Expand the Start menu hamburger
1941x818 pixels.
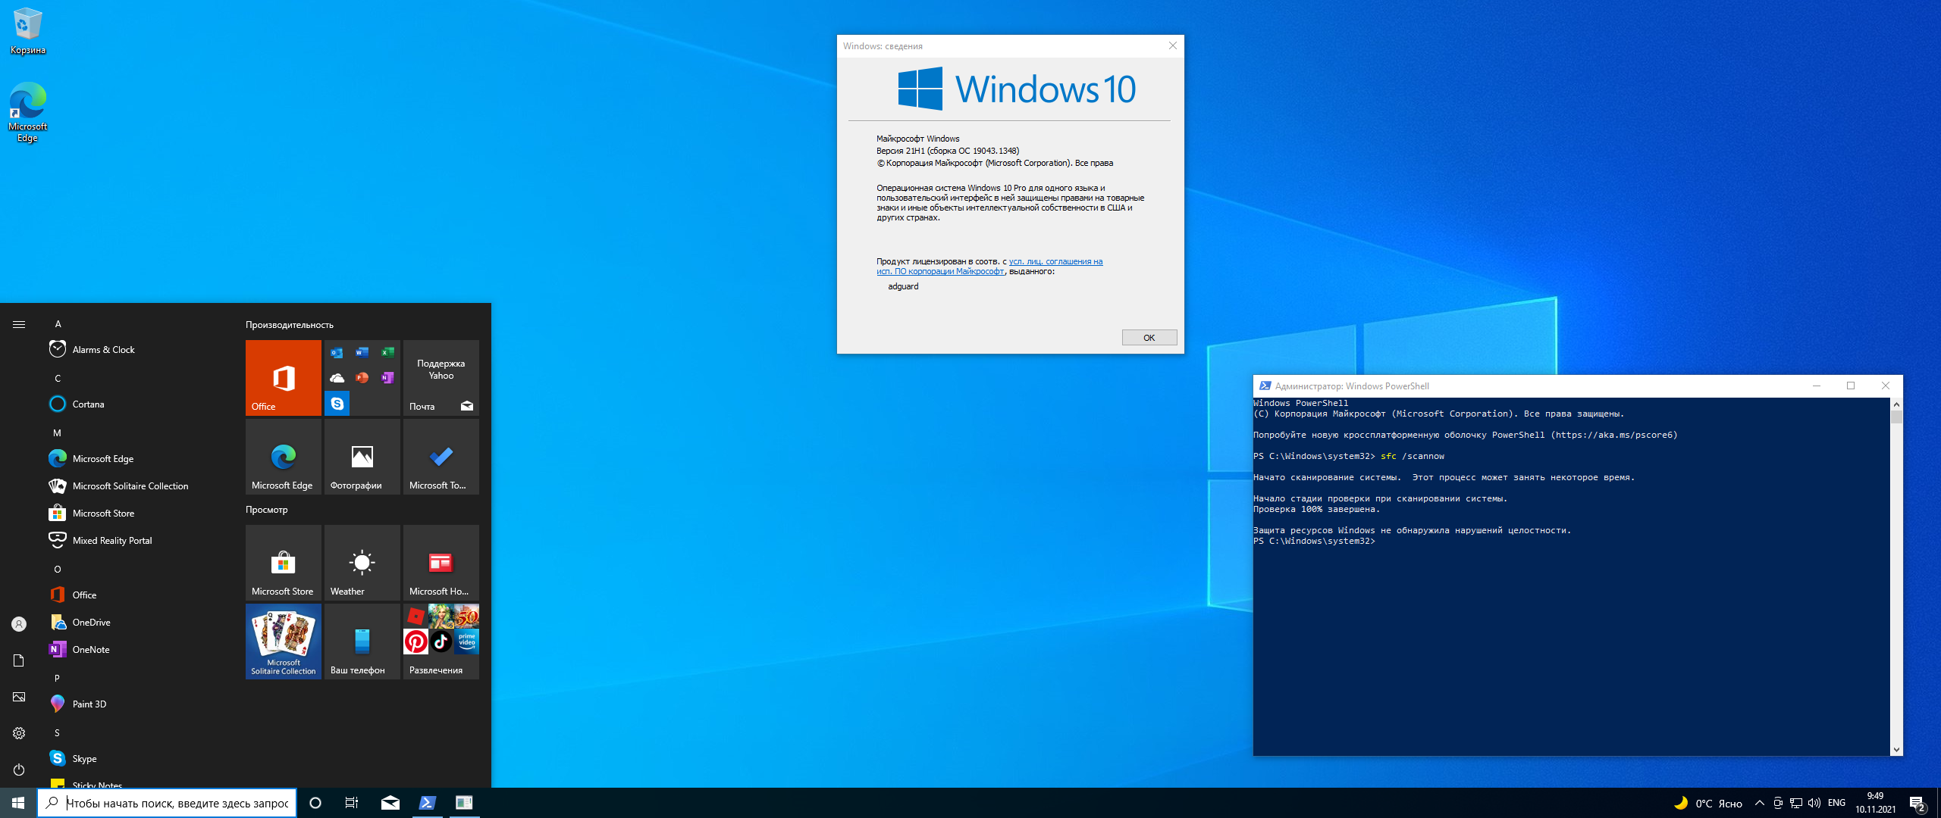(19, 324)
